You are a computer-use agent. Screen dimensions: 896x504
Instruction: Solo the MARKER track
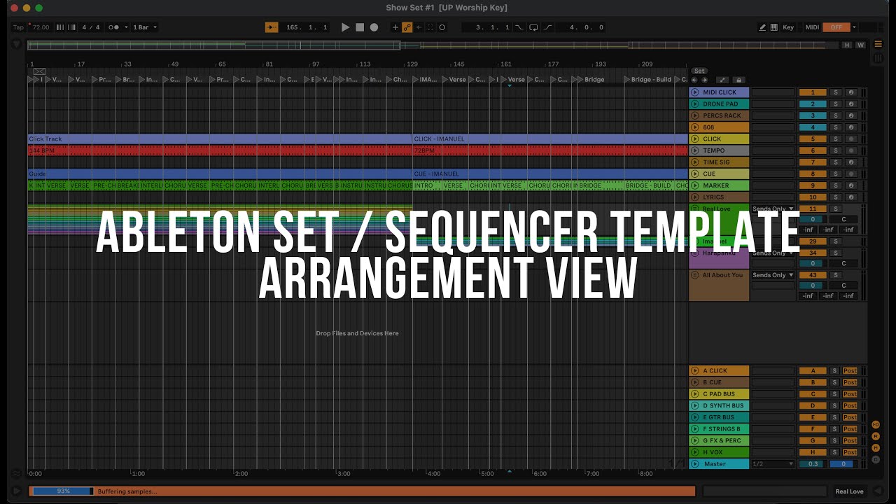point(834,185)
